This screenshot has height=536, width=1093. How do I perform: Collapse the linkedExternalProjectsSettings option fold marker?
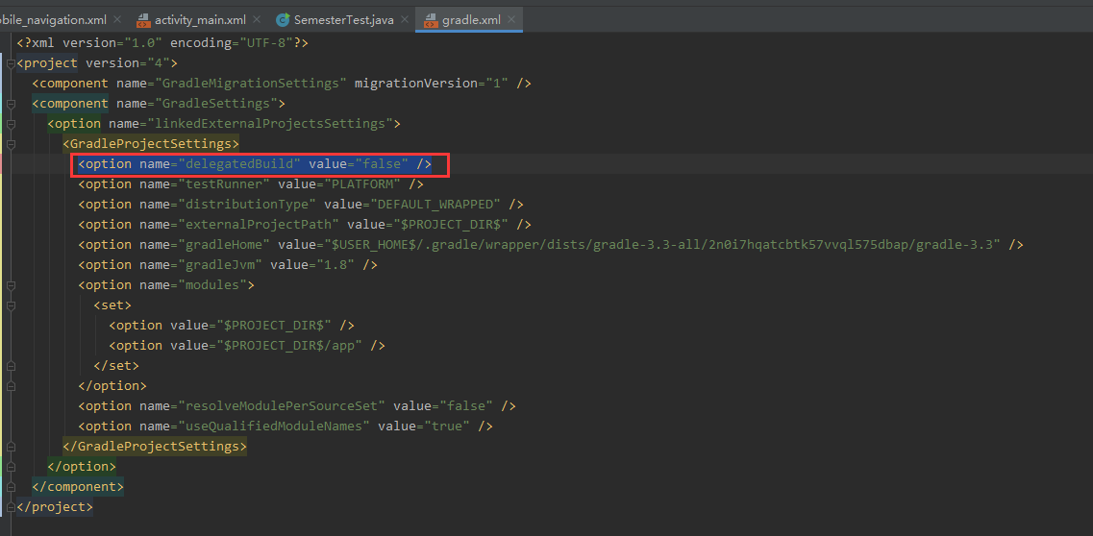(11, 124)
